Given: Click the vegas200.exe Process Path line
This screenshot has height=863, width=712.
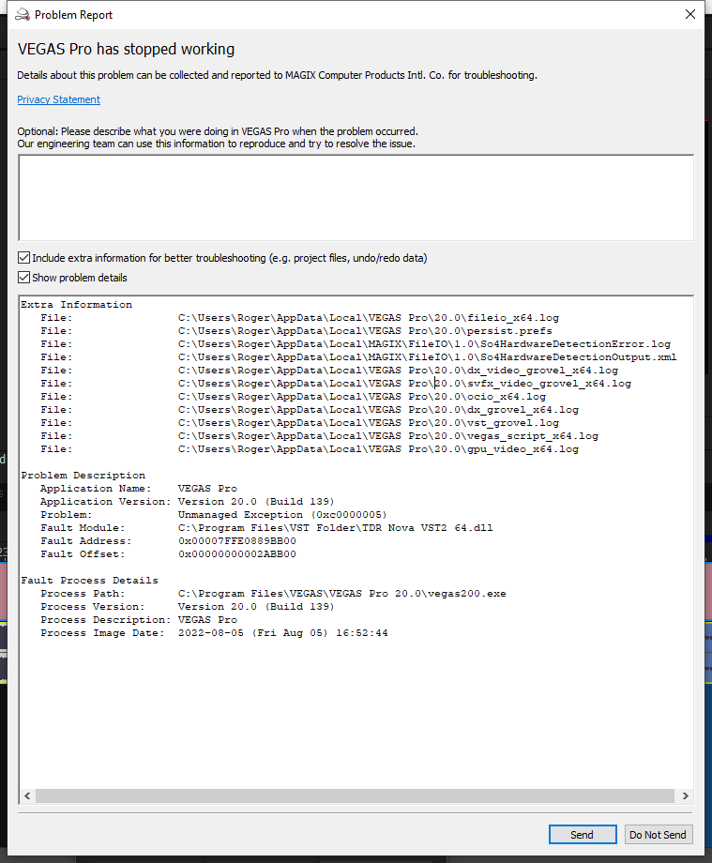Looking at the screenshot, I should tap(341, 594).
